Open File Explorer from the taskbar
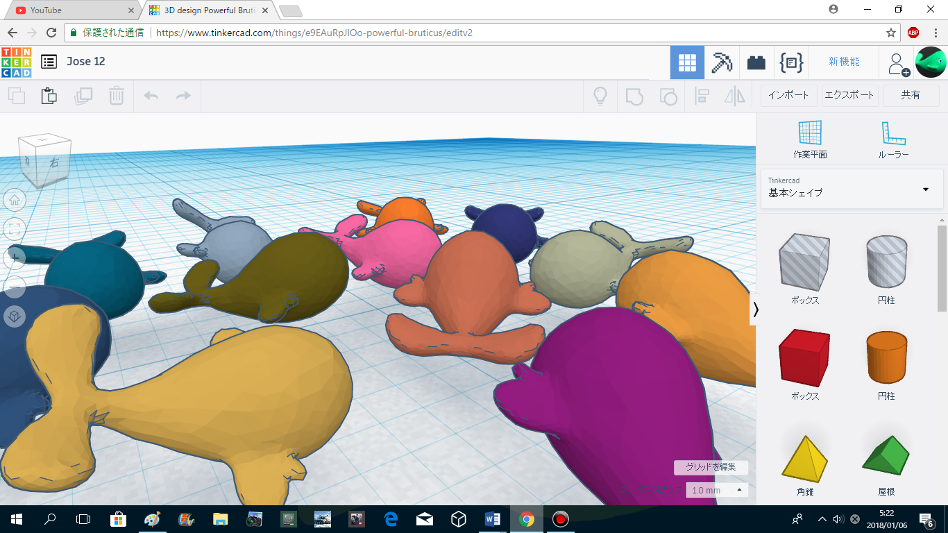This screenshot has height=533, width=948. pos(220,519)
